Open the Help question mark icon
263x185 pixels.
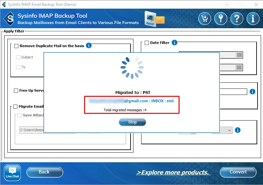coord(237,19)
